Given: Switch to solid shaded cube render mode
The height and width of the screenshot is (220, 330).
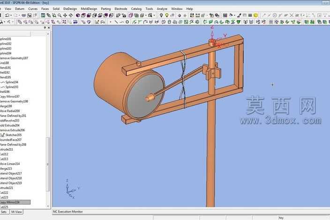Looking at the screenshot, I should [x=78, y=15].
